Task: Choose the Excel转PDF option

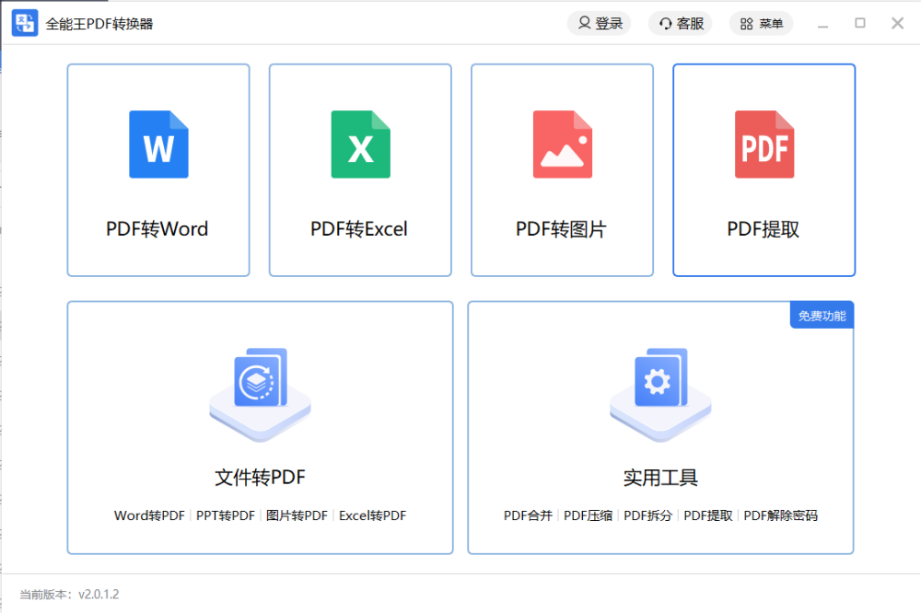Action: [372, 515]
